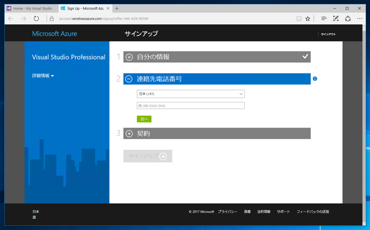The width and height of the screenshot is (370, 230).
Task: Open reading view book icon
Action: tap(299, 19)
